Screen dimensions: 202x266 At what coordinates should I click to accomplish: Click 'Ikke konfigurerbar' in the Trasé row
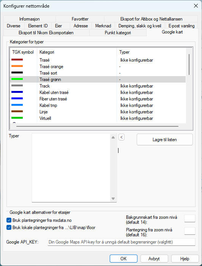pyautogui.click(x=137, y=60)
